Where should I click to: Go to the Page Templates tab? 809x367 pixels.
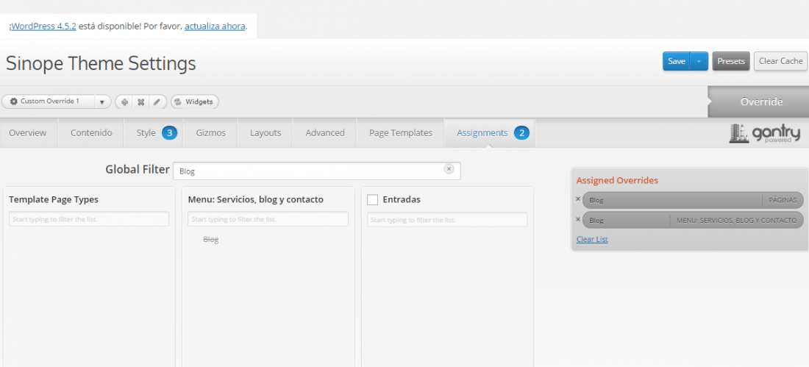(400, 133)
